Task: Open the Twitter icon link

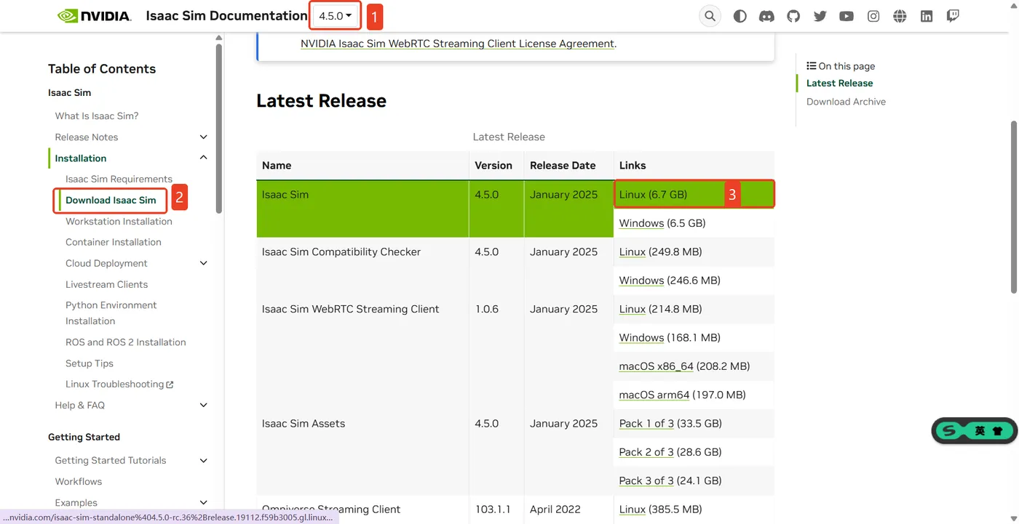Action: pyautogui.click(x=820, y=16)
